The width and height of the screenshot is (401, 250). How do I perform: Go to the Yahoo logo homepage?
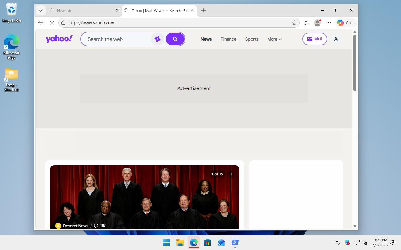[59, 39]
